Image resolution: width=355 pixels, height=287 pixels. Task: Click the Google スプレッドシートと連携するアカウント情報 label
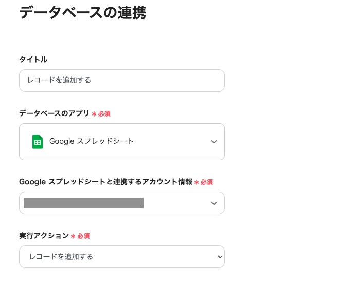coord(105,182)
